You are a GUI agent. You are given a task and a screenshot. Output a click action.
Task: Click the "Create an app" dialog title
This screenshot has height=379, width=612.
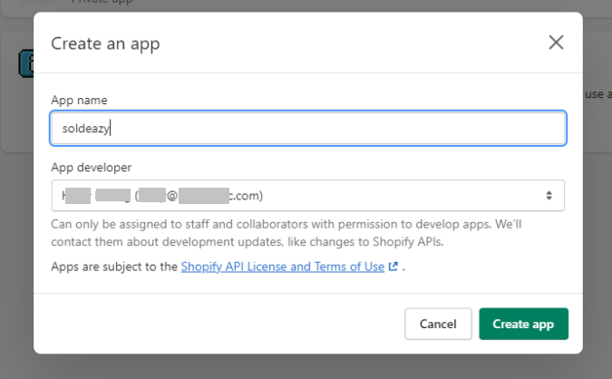pos(105,44)
